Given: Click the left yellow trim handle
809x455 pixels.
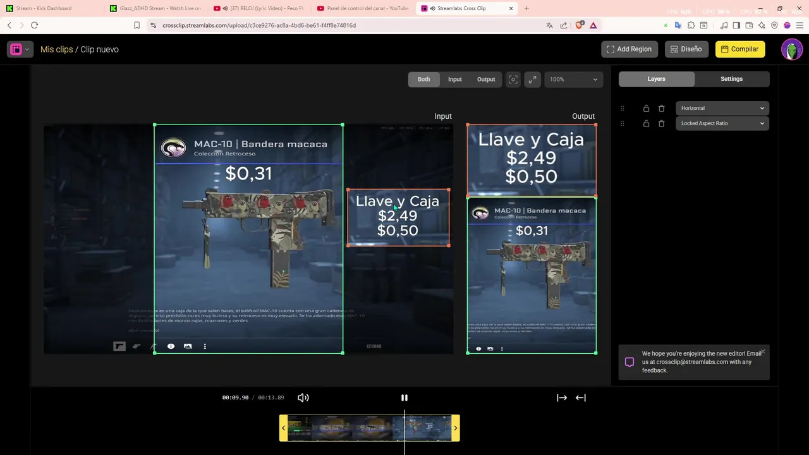Looking at the screenshot, I should (x=283, y=428).
